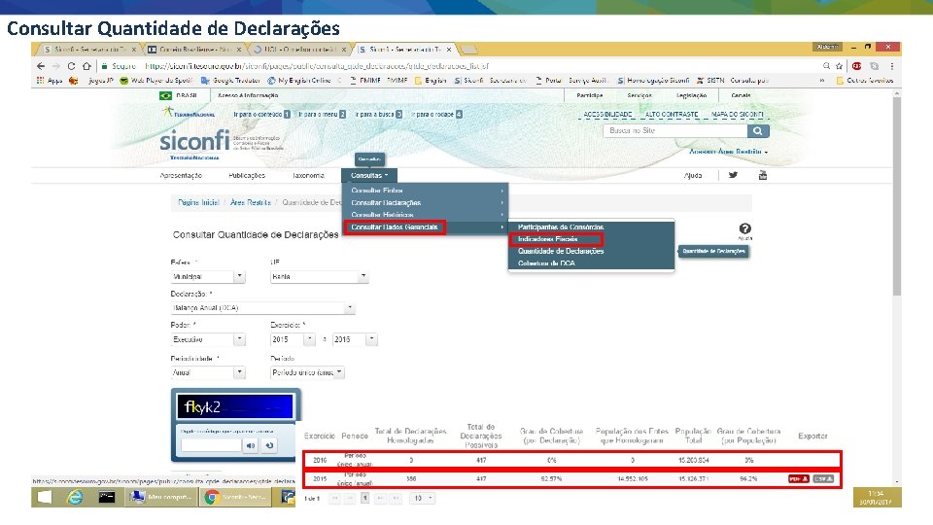Click the browser address bar URL
This screenshot has height=525, width=933.
click(x=317, y=66)
